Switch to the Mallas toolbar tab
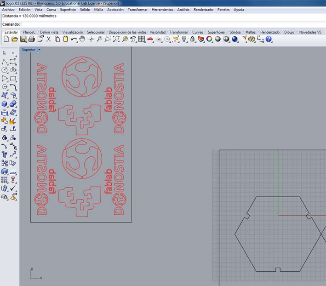This screenshot has width=326, height=286. point(251,32)
